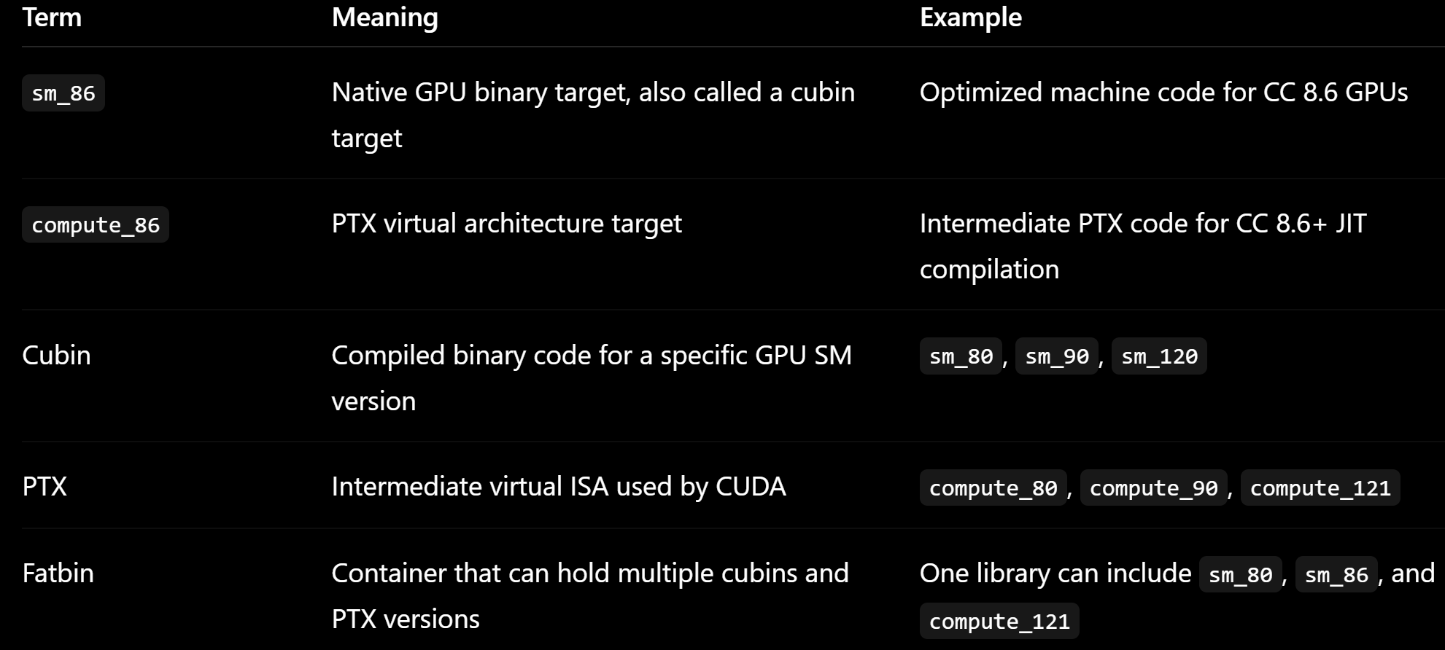Screen dimensions: 1445x650
Task: Select the sm_86 chip in the Fatbin row
Action: 1336,574
